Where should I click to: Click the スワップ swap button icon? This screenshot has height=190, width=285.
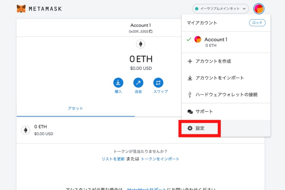tap(158, 83)
